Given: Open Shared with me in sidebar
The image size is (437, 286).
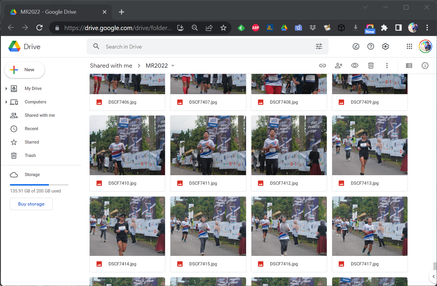Looking at the screenshot, I should coord(40,115).
